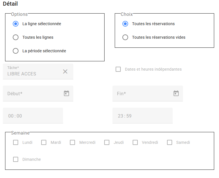Toggle the Mercredi checkbox
Image resolution: width=219 pixels, height=178 pixels.
(72, 142)
